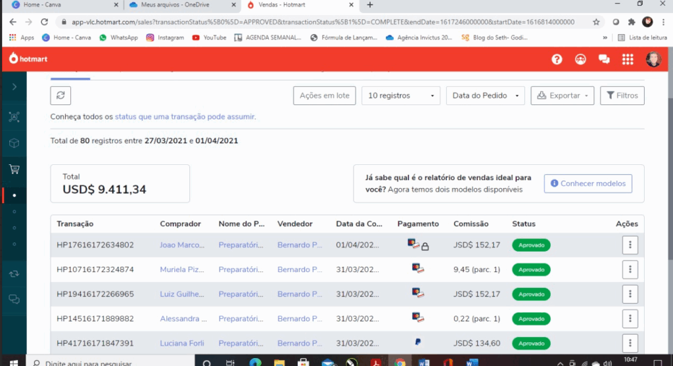
Task: Open the sidebar refresh arrows icon
Action: [x=14, y=274]
